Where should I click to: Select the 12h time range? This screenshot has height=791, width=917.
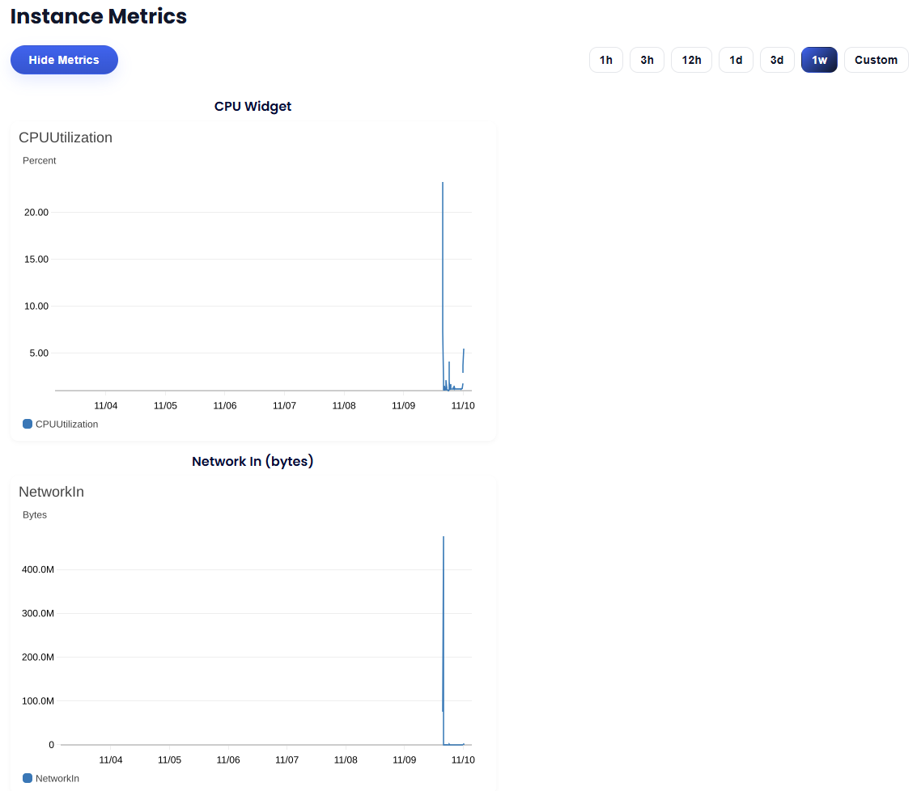tap(691, 59)
